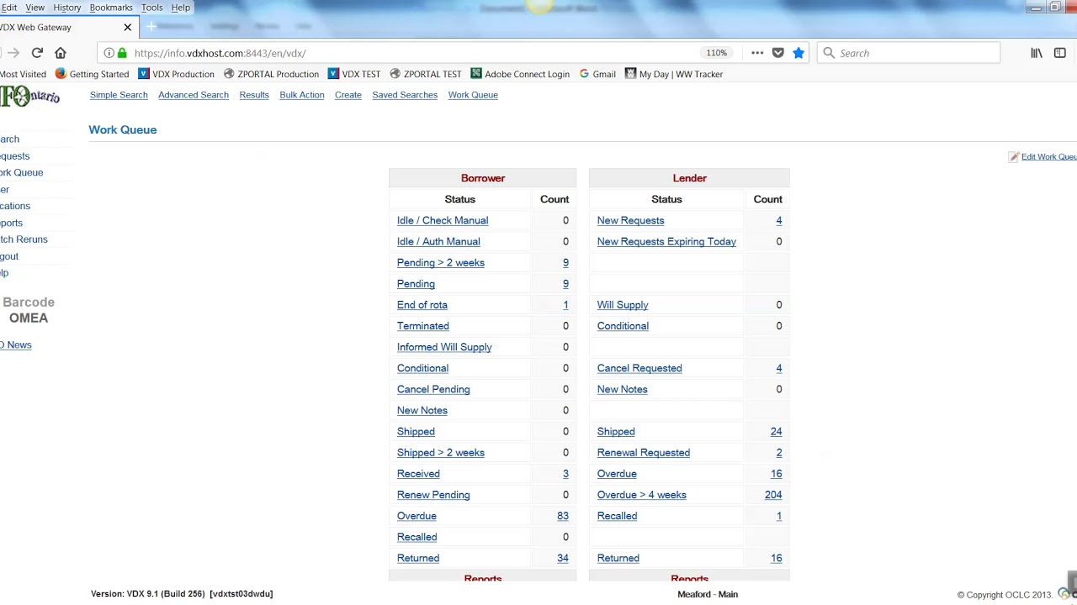Viewport: 1077px width, 605px height.
Task: Open the VDX Production bookmark
Action: click(x=176, y=74)
